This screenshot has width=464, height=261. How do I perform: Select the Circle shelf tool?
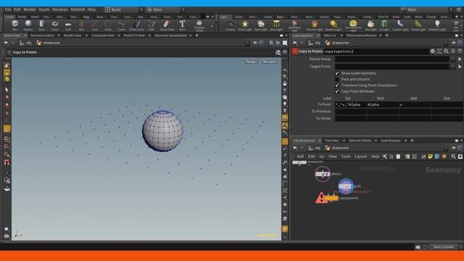click(108, 25)
